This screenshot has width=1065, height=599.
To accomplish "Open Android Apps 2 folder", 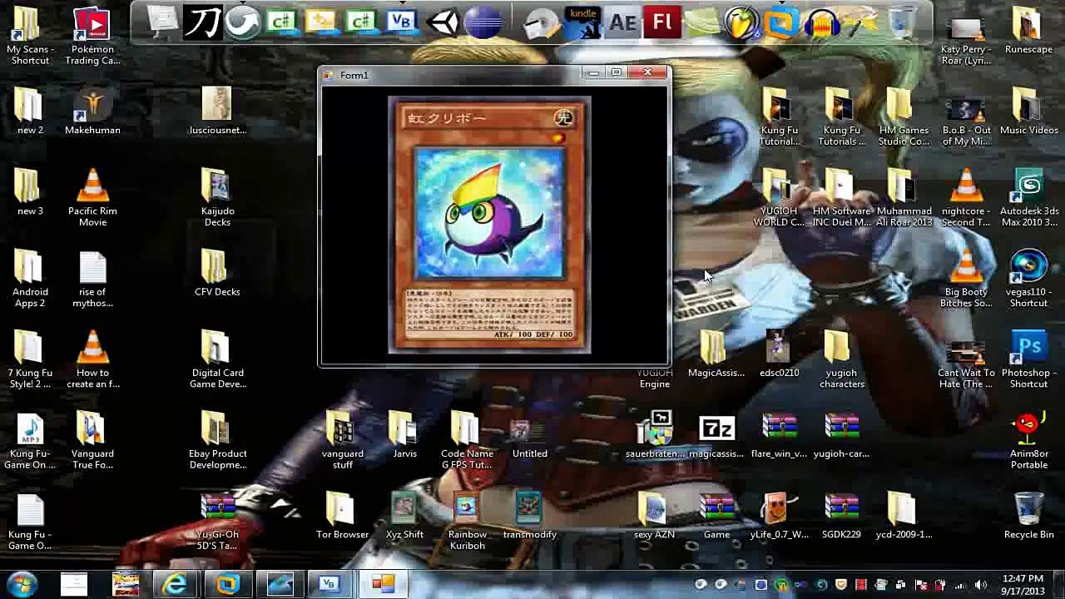I will (30, 278).
